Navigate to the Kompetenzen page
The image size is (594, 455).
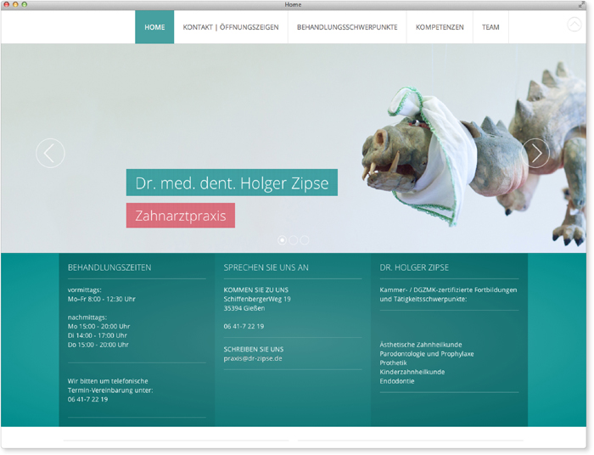(440, 27)
